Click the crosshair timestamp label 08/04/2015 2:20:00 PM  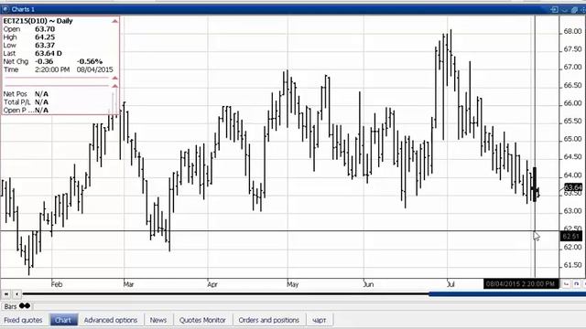tap(521, 284)
